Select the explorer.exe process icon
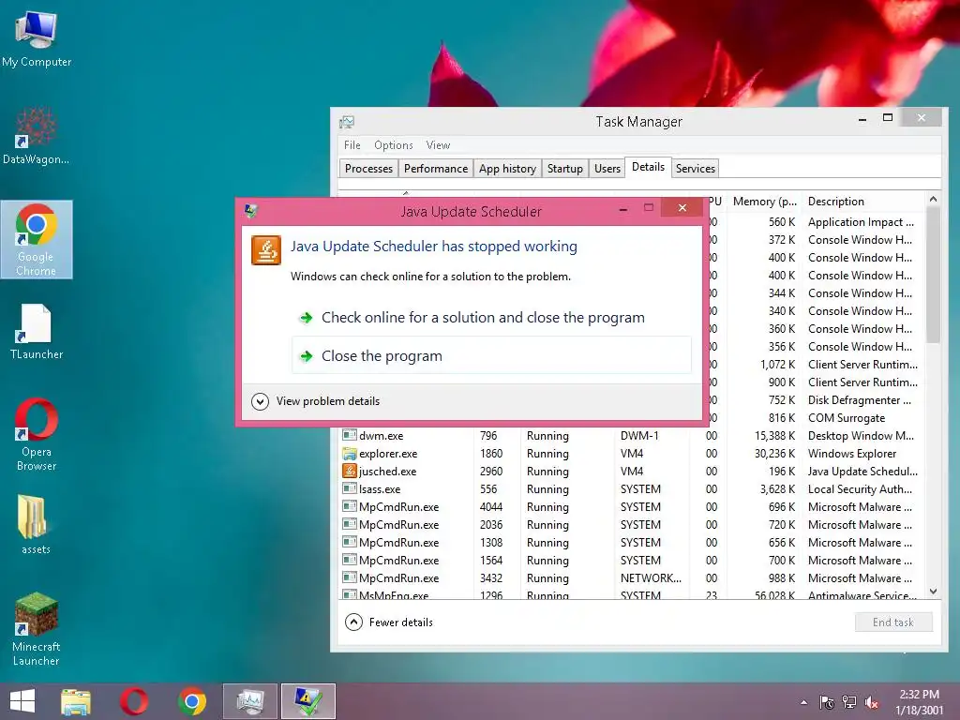 (x=350, y=454)
